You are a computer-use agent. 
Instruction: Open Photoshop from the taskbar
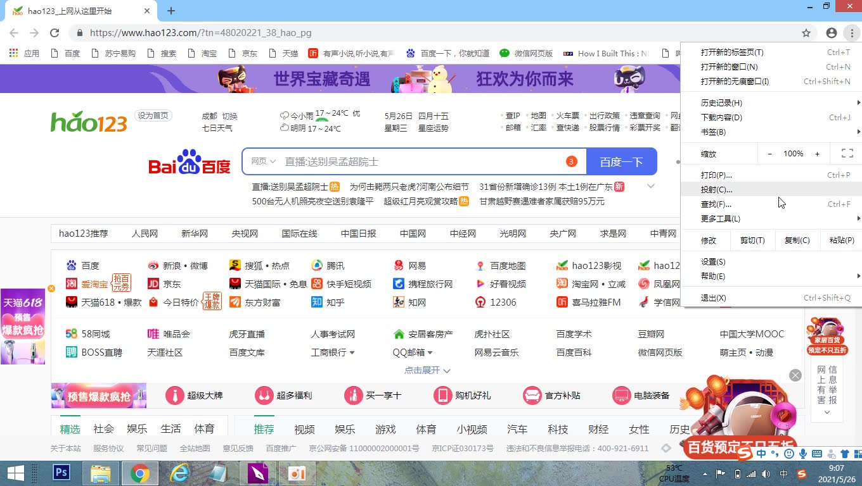[61, 473]
